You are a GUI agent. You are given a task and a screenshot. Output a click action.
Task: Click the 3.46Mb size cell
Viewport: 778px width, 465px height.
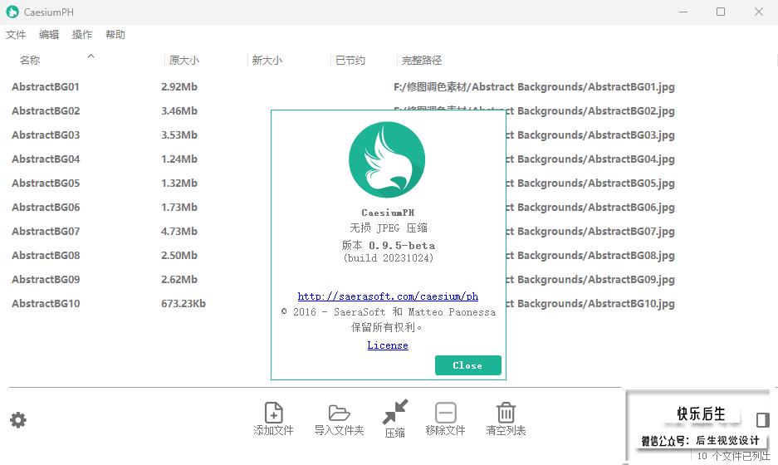[x=179, y=110]
